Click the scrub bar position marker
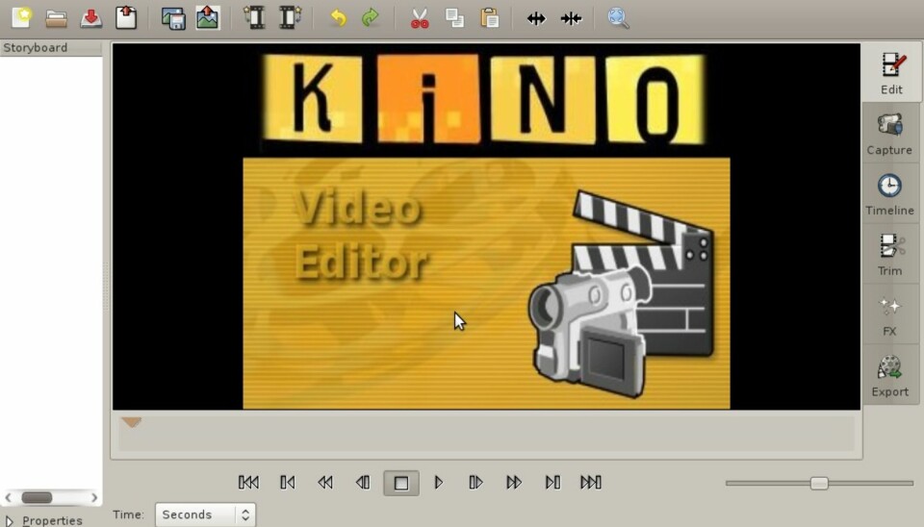 click(x=132, y=422)
